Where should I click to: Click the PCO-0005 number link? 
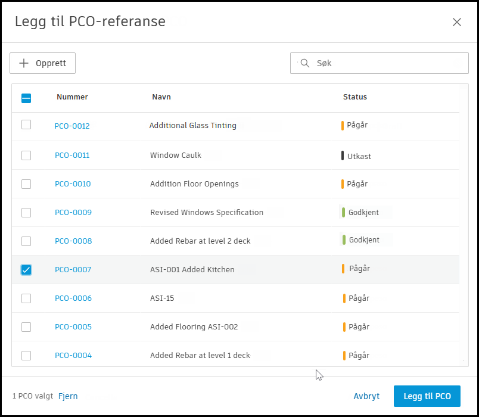coord(73,327)
